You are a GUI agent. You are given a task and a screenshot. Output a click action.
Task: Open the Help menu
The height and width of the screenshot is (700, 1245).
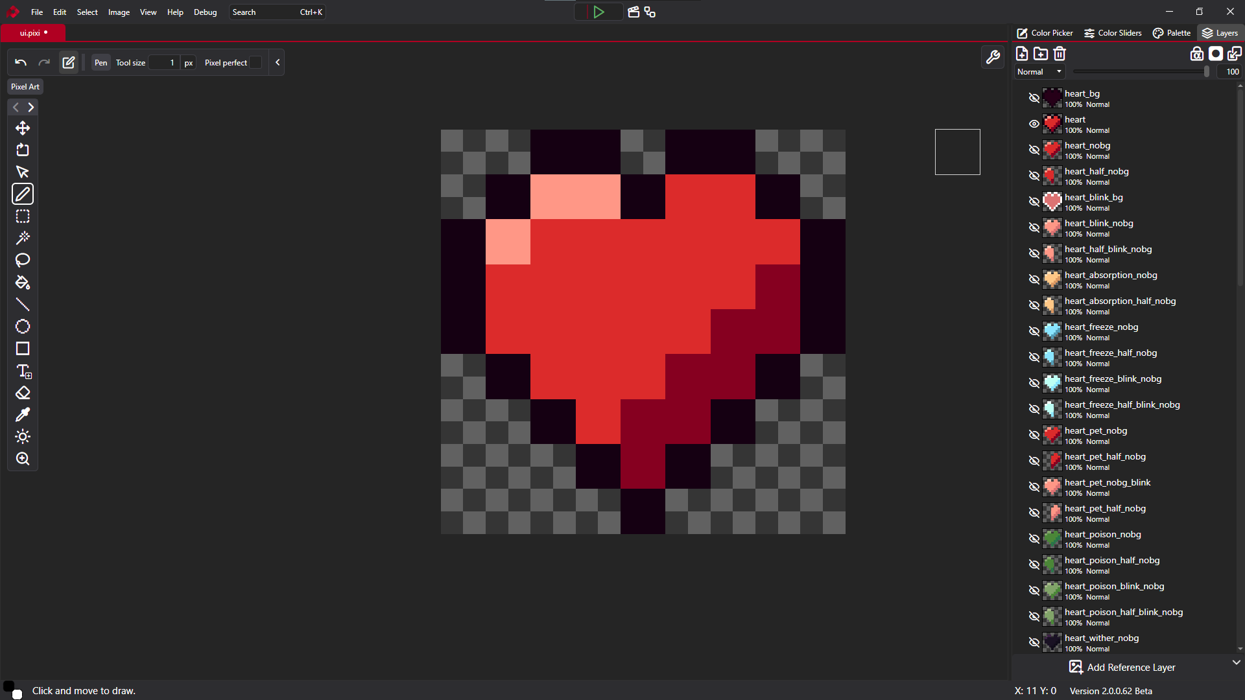coord(175,12)
